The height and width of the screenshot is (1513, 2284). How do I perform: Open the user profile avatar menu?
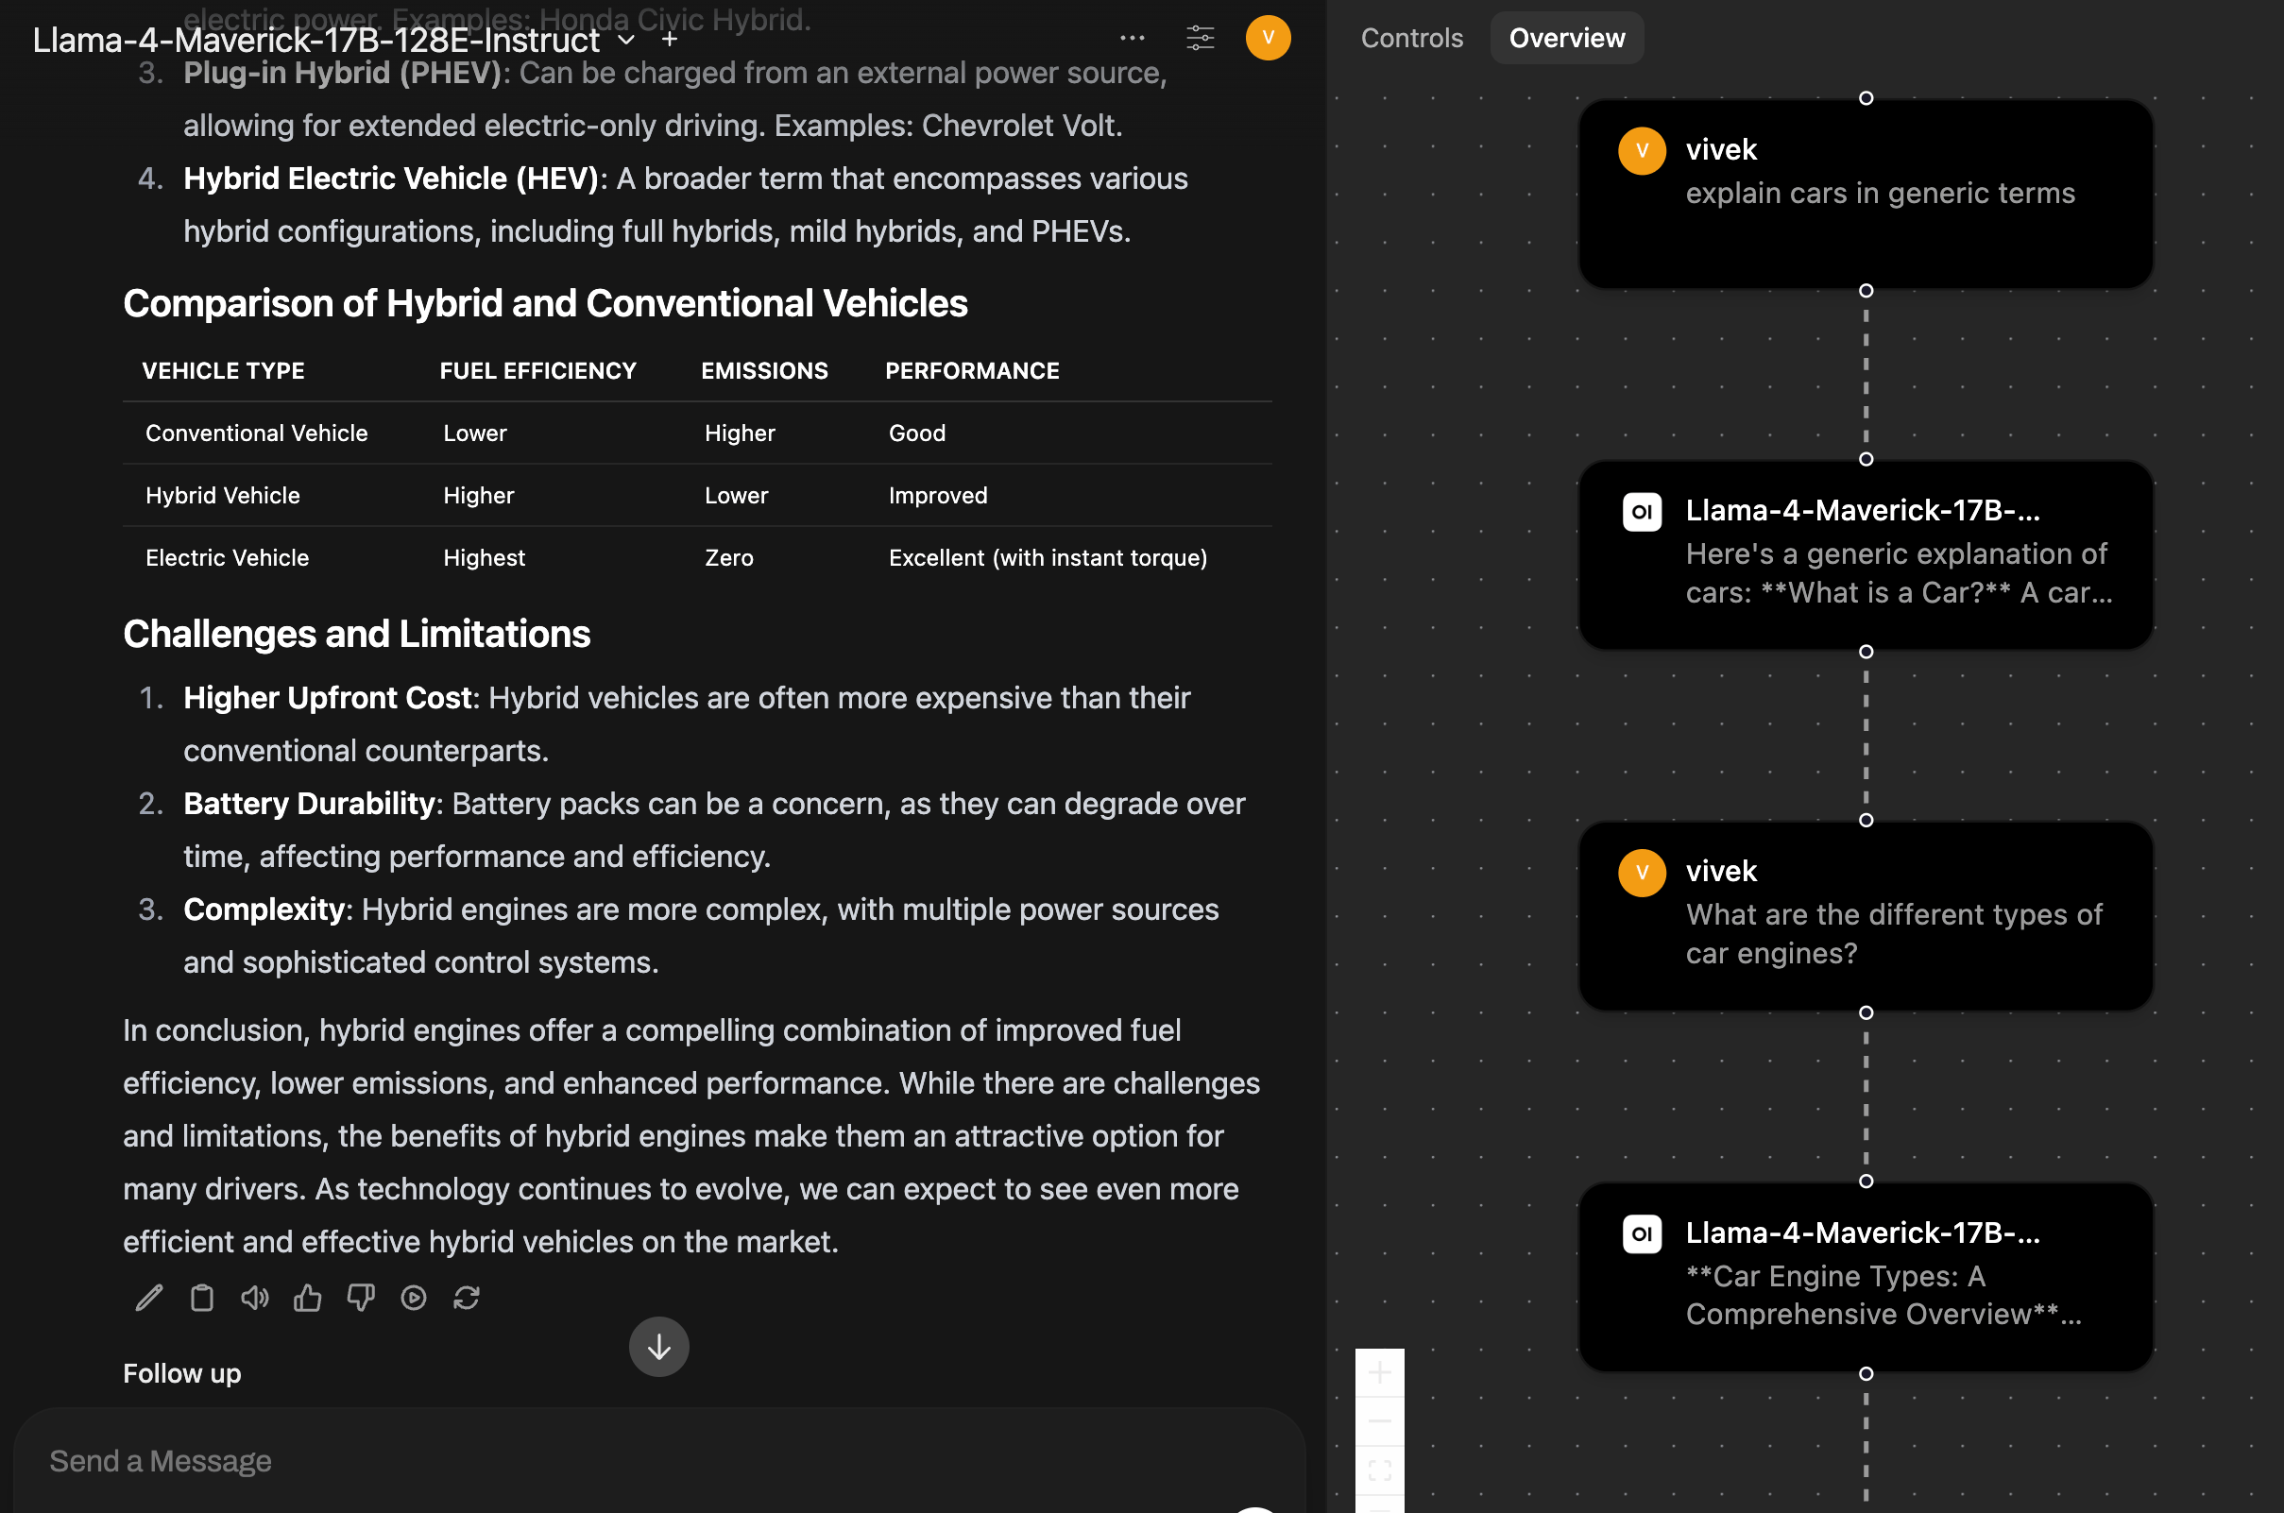tap(1268, 39)
